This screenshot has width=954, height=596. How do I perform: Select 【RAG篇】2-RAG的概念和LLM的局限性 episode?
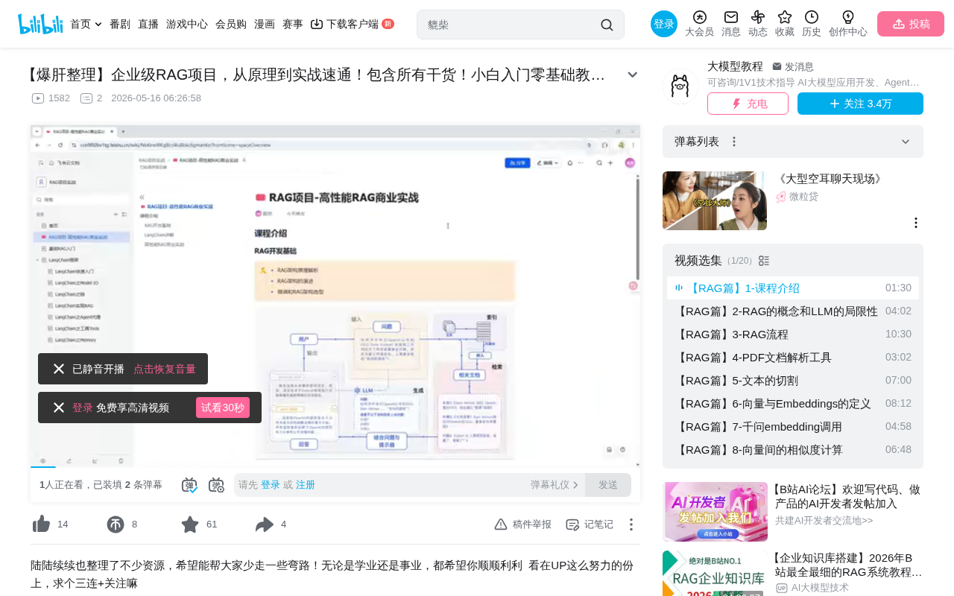click(x=793, y=311)
